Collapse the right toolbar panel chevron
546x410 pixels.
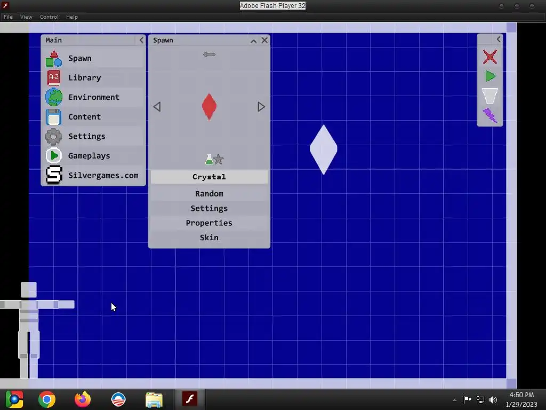tap(499, 39)
